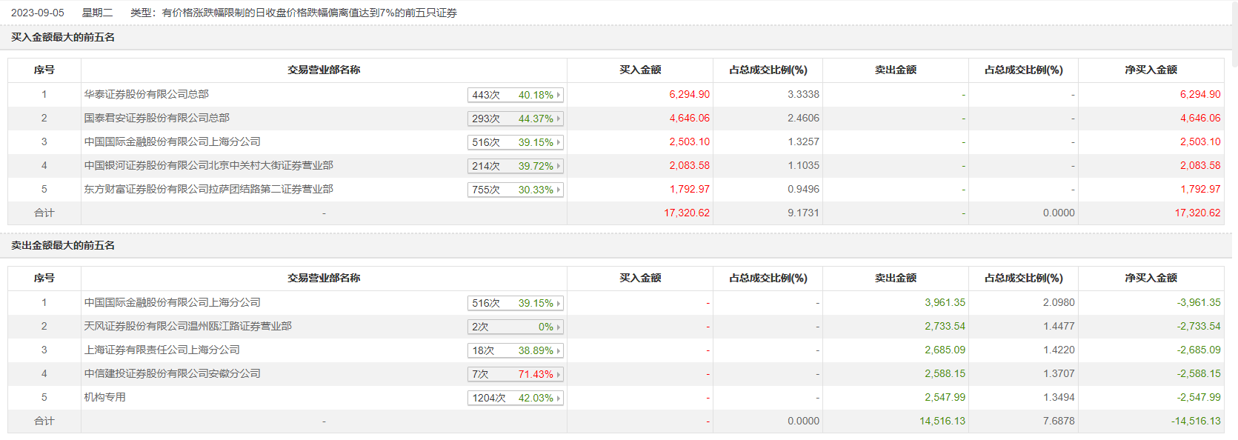The image size is (1238, 440).
Task: Expand 214次 39.72% stats box
Action: [516, 166]
